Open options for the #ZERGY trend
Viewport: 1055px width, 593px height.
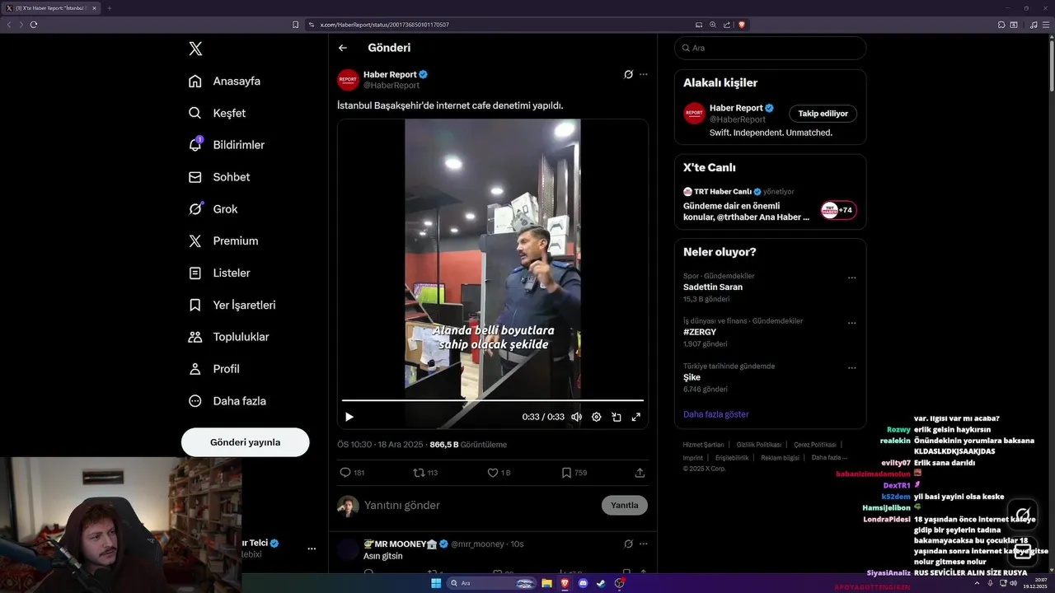click(851, 323)
